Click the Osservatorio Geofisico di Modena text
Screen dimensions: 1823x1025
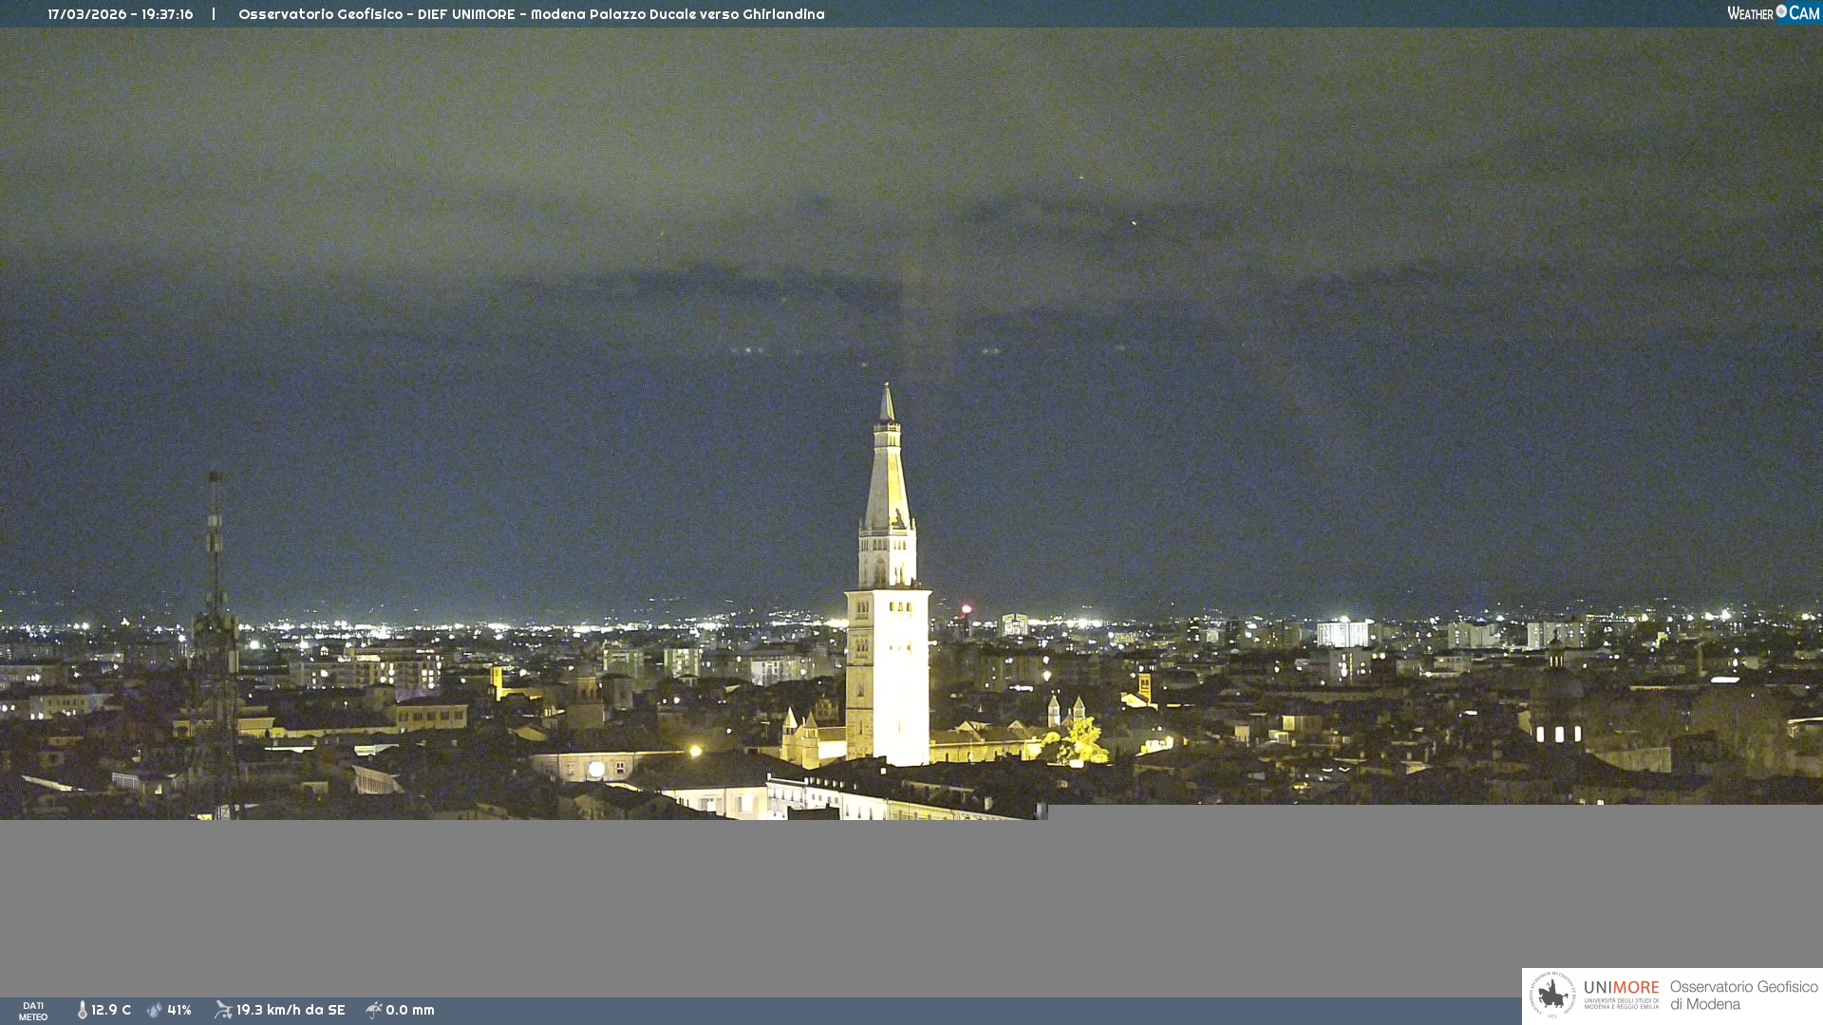pos(1743,996)
